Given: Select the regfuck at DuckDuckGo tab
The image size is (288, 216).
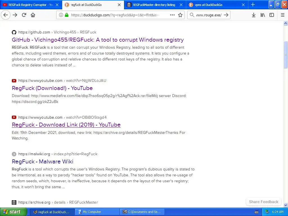Looking at the screenshot, I should click(93, 5).
